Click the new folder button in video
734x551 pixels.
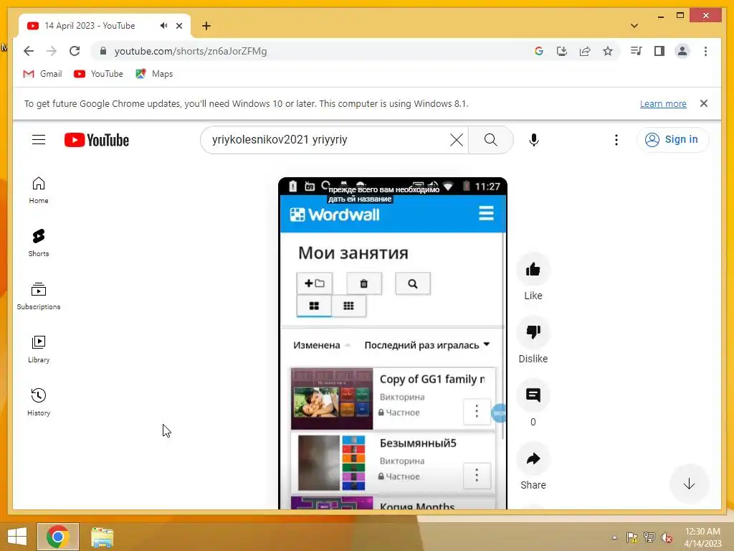pyautogui.click(x=315, y=283)
